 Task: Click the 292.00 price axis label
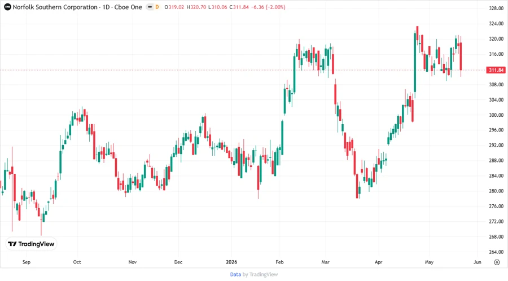pyautogui.click(x=496, y=146)
